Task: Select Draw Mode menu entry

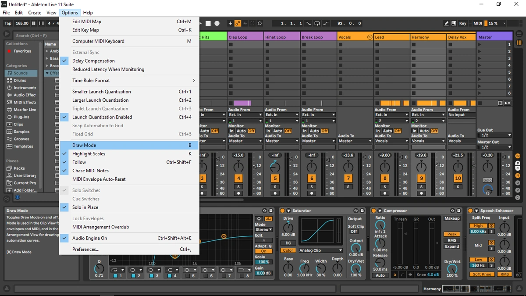Action: 129,145
